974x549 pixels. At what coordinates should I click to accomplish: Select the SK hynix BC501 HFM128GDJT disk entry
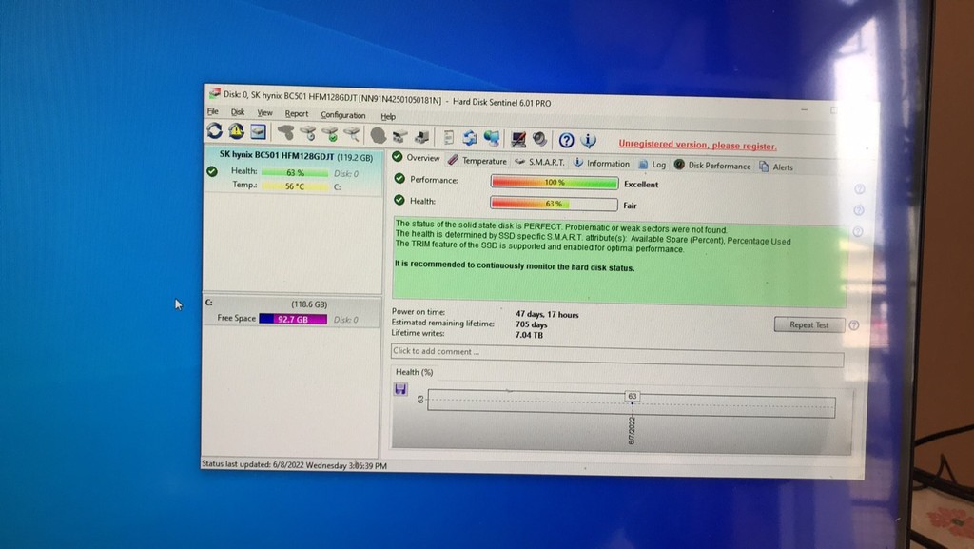[x=293, y=170]
